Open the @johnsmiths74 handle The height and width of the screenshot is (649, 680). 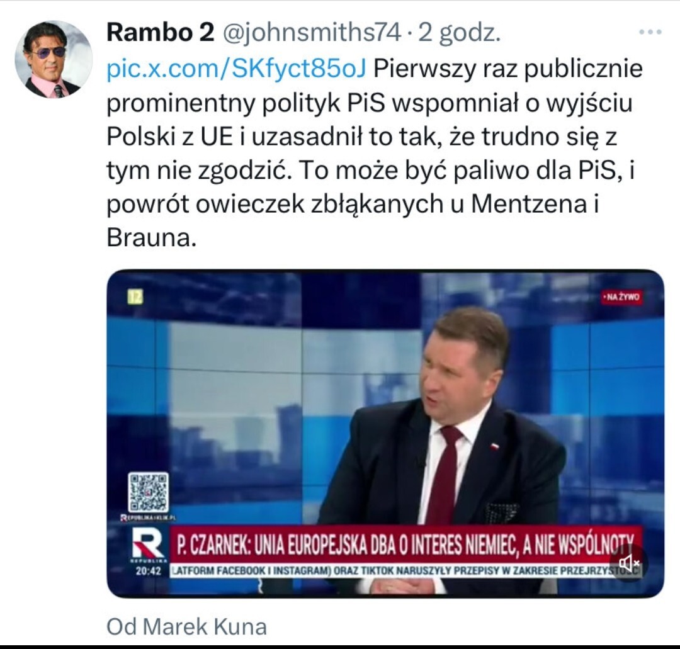click(x=312, y=33)
